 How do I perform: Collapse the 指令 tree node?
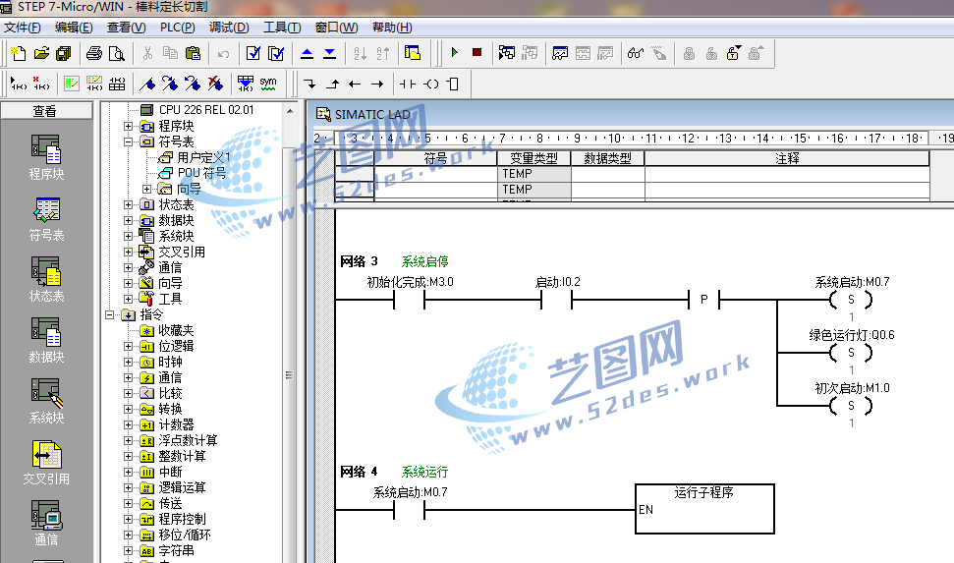pyautogui.click(x=109, y=314)
